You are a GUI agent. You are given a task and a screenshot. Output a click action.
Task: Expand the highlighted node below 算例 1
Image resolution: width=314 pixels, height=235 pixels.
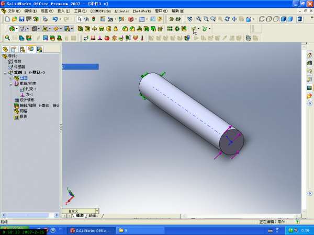pos(11,78)
